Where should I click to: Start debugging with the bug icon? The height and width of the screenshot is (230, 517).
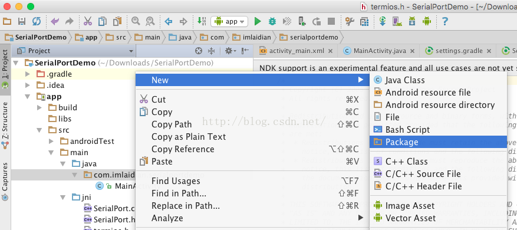point(272,22)
